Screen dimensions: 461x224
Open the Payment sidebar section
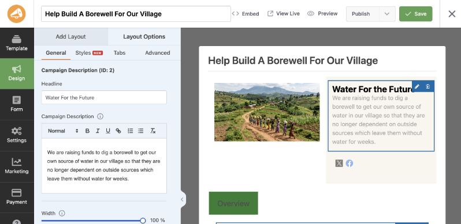[x=17, y=198]
